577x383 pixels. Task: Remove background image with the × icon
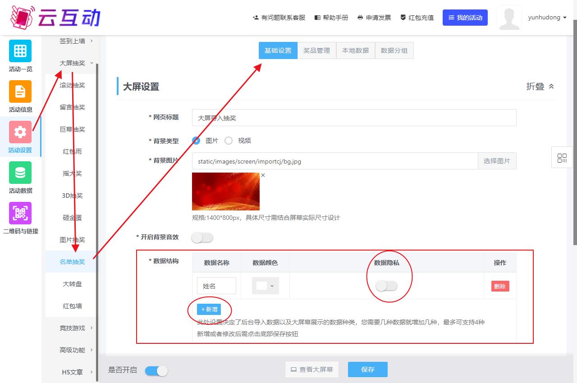263,175
